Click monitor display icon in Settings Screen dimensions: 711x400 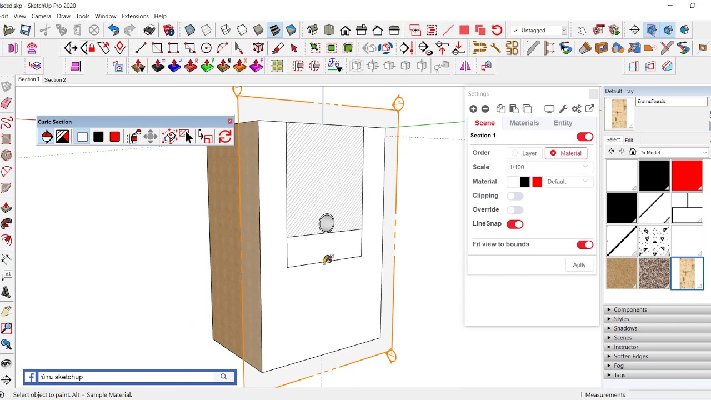click(x=549, y=109)
